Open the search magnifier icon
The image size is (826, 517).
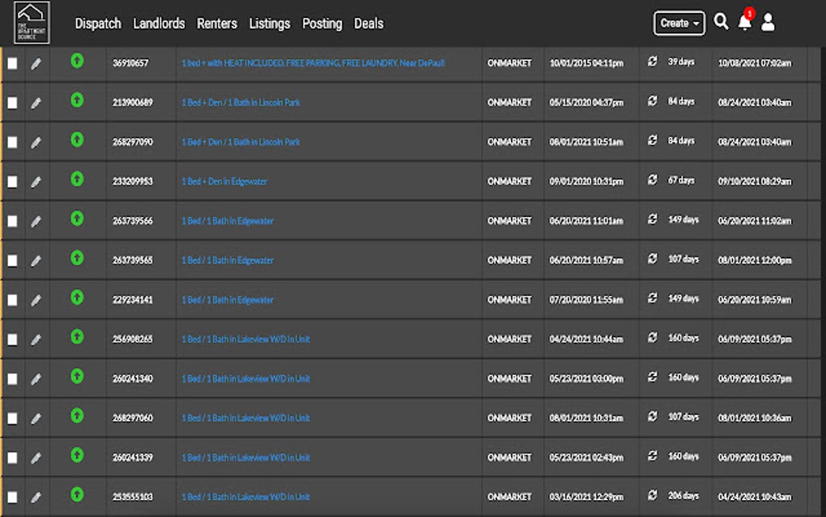[722, 23]
